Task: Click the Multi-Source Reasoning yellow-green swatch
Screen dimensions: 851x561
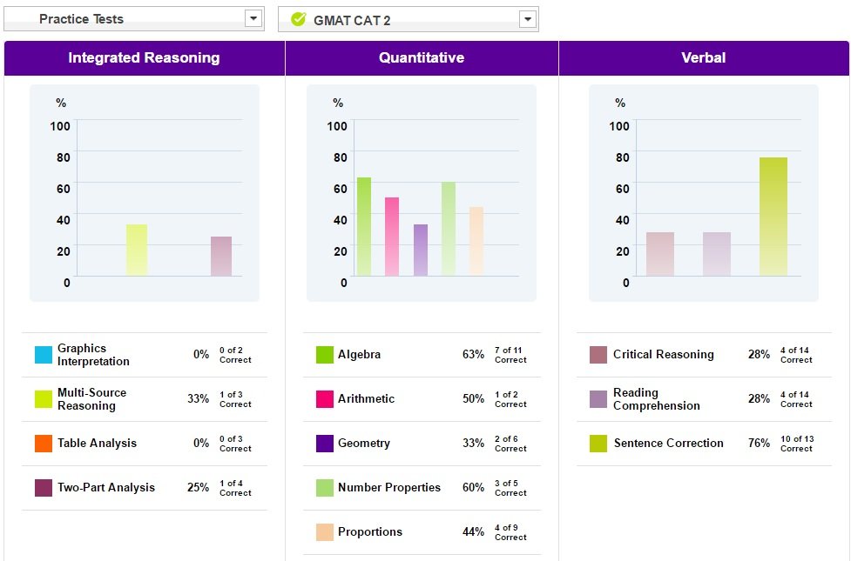Action: point(44,399)
